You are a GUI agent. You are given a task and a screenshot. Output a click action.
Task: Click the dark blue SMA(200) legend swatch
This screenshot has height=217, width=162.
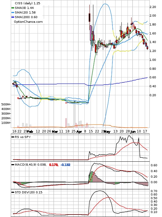pos(13,17)
